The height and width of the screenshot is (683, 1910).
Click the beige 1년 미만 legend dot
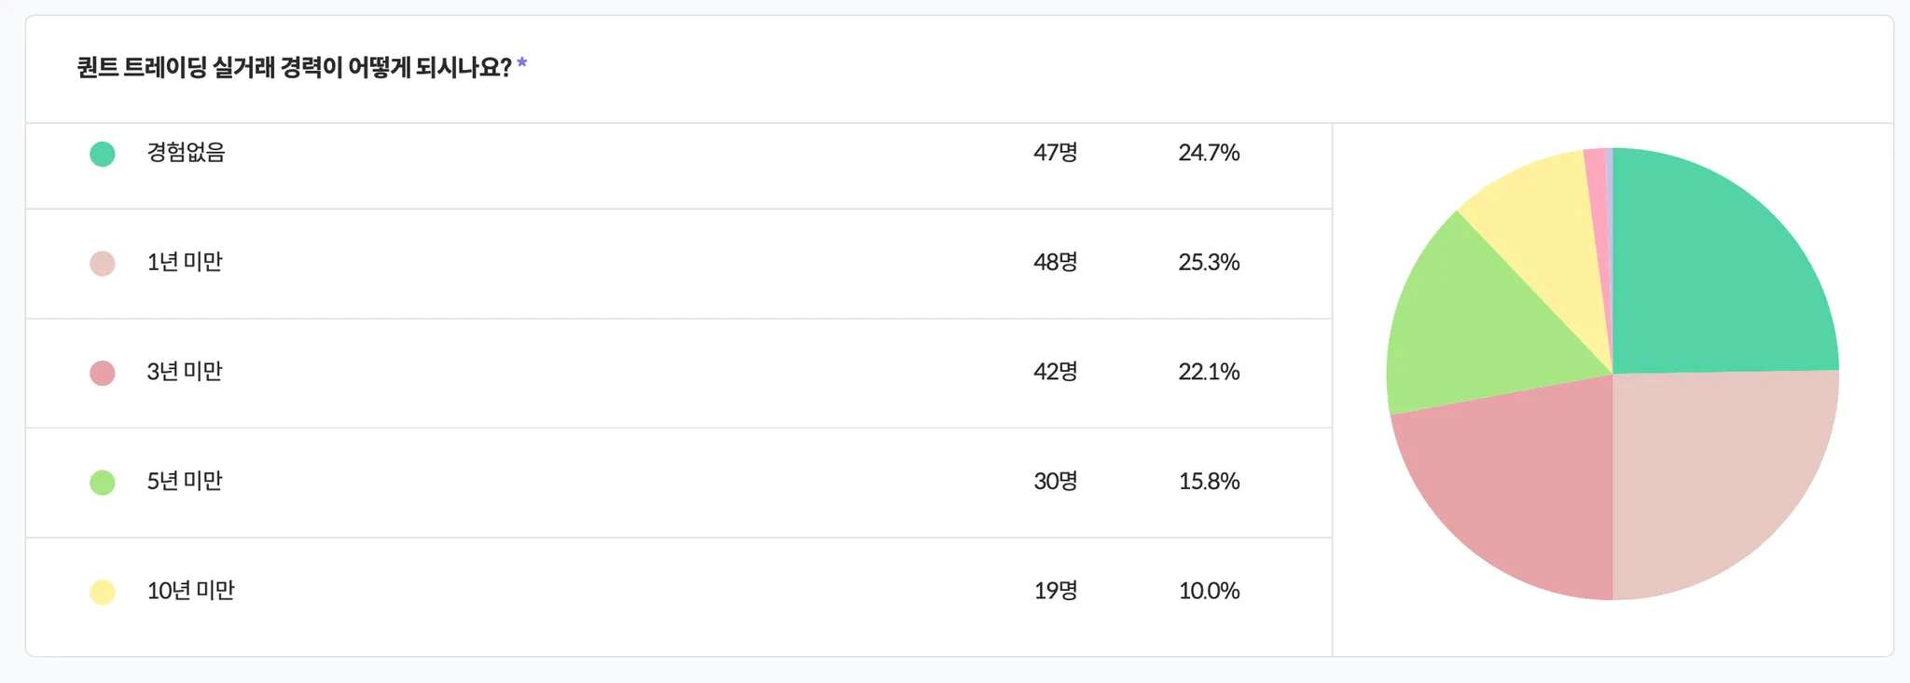point(103,264)
